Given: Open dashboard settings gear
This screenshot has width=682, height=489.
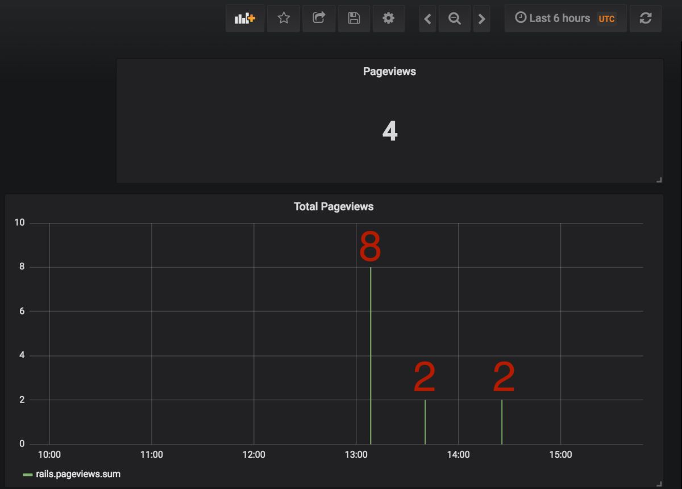Looking at the screenshot, I should [388, 18].
